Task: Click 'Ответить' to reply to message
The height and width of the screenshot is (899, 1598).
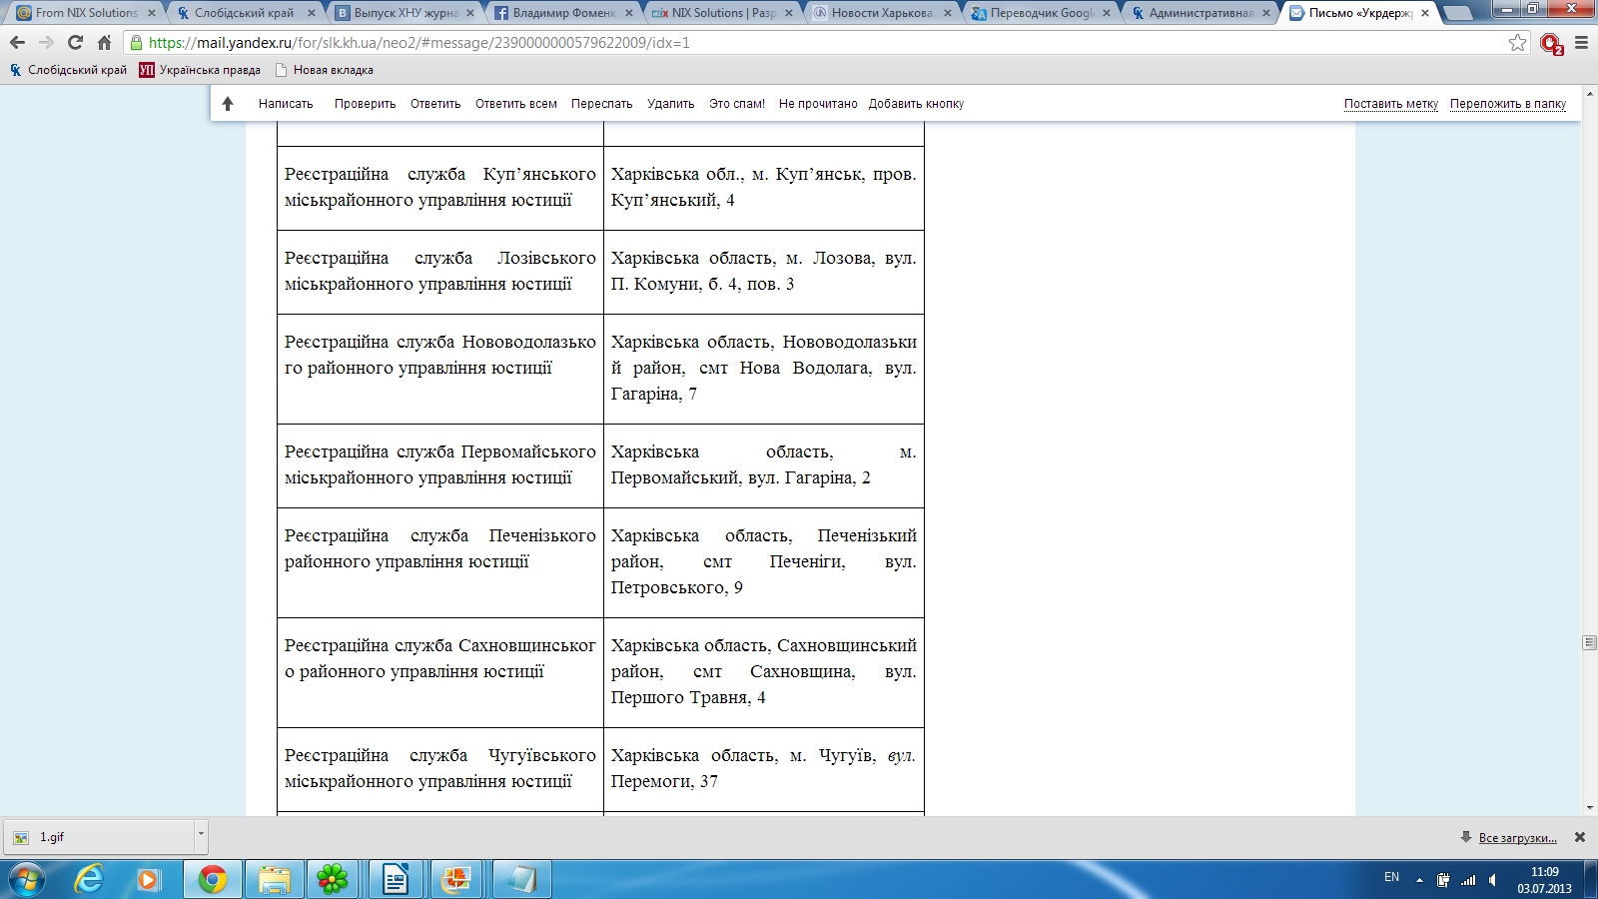Action: 435,104
